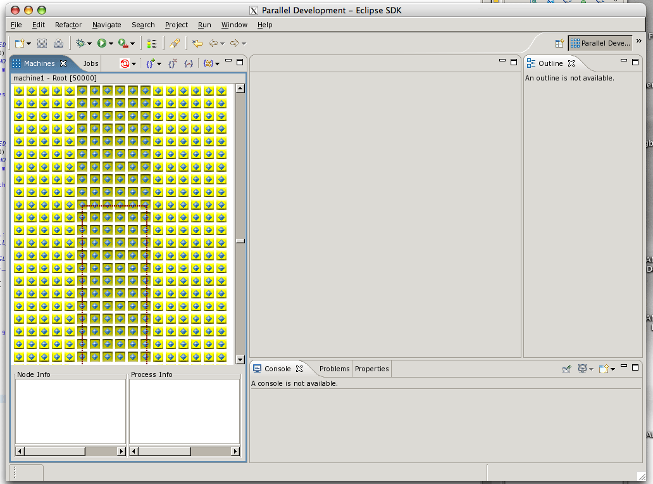Minimize the Outline view
The image size is (653, 484).
click(x=624, y=61)
